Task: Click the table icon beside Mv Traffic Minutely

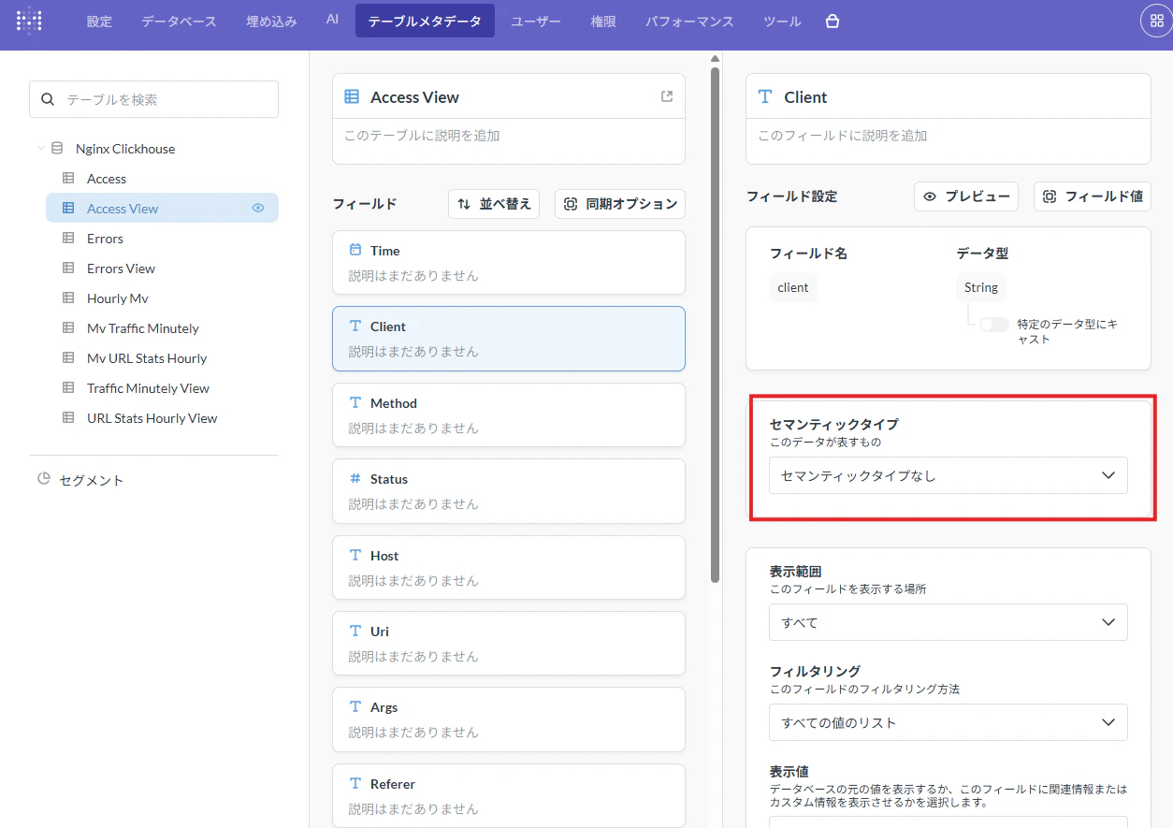Action: tap(68, 327)
